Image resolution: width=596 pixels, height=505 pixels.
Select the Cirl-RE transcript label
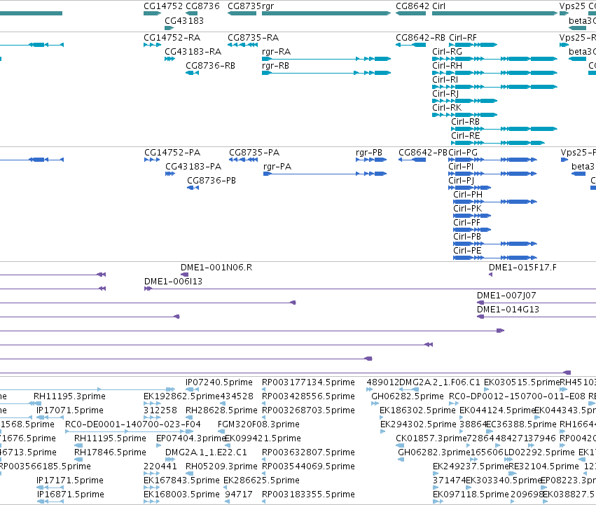[x=465, y=136]
